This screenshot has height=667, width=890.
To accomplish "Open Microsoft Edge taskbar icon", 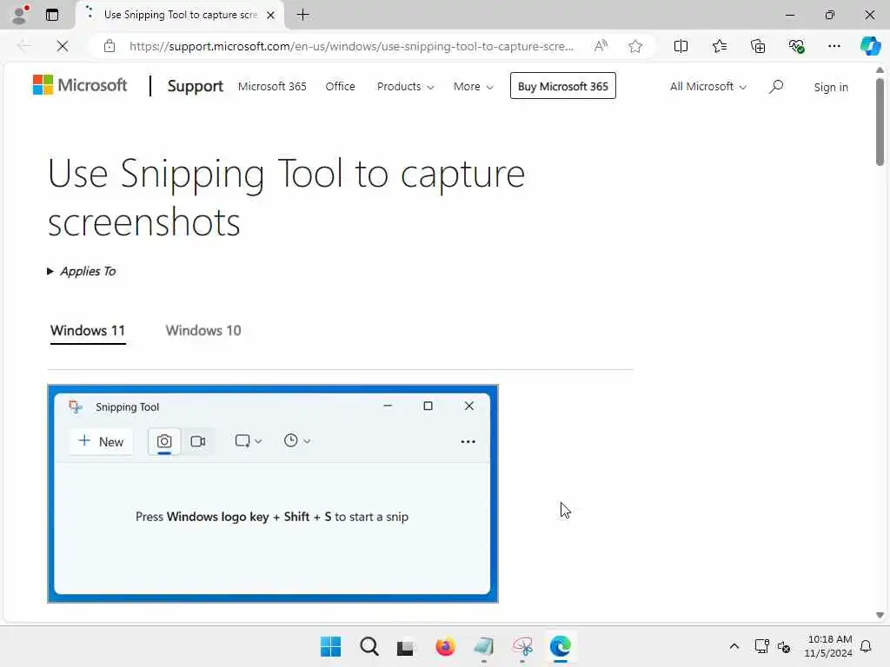I will (x=561, y=646).
